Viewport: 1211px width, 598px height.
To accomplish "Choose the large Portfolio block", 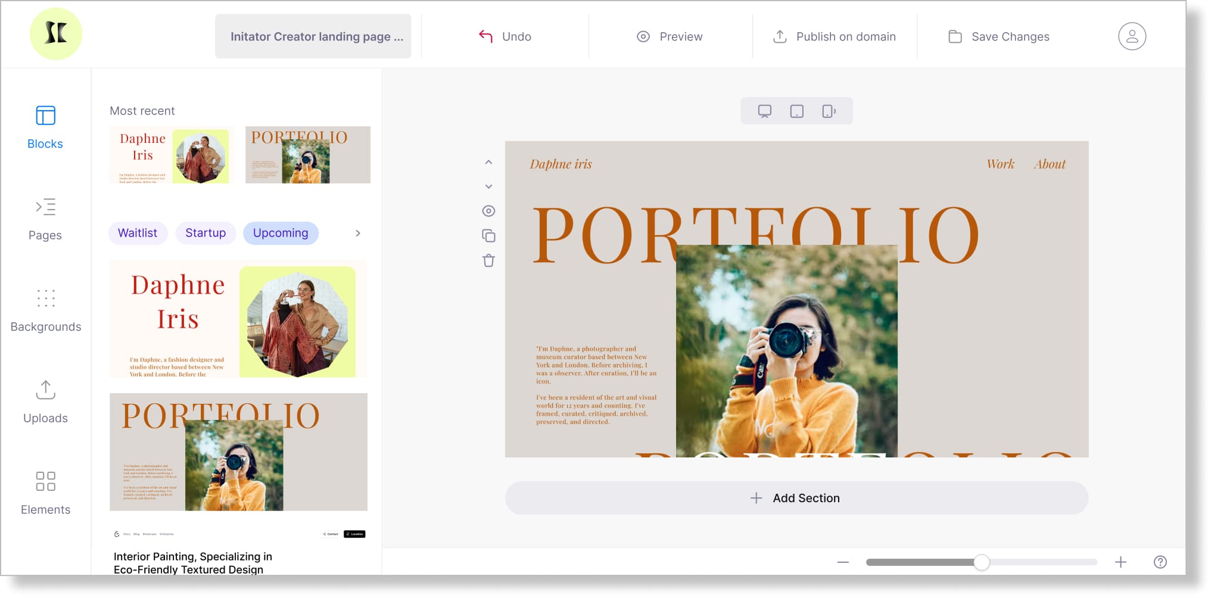I will click(x=238, y=452).
